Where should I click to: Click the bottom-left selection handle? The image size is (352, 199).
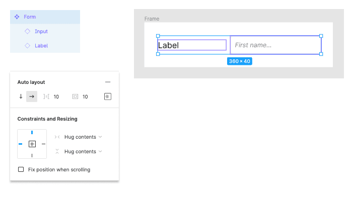158,54
